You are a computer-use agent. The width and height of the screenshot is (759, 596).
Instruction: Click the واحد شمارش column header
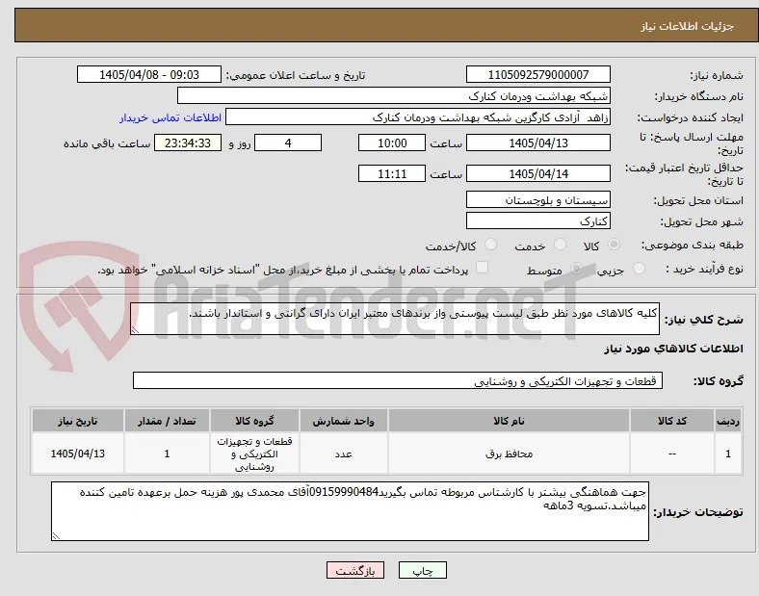click(x=344, y=421)
